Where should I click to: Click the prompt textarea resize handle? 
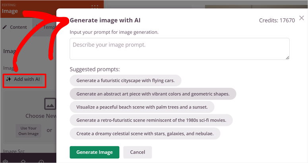tap(287, 58)
